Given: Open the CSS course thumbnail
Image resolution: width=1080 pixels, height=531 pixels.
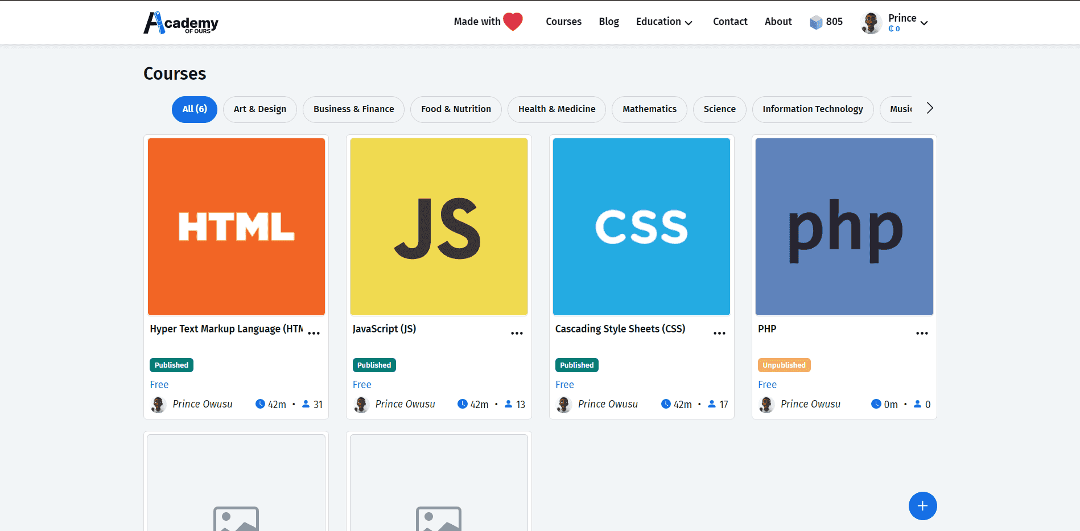Looking at the screenshot, I should coord(641,227).
